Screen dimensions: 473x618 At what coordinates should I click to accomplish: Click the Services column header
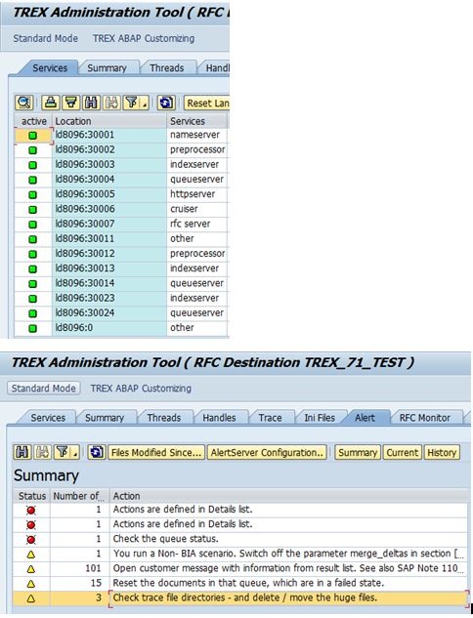196,121
